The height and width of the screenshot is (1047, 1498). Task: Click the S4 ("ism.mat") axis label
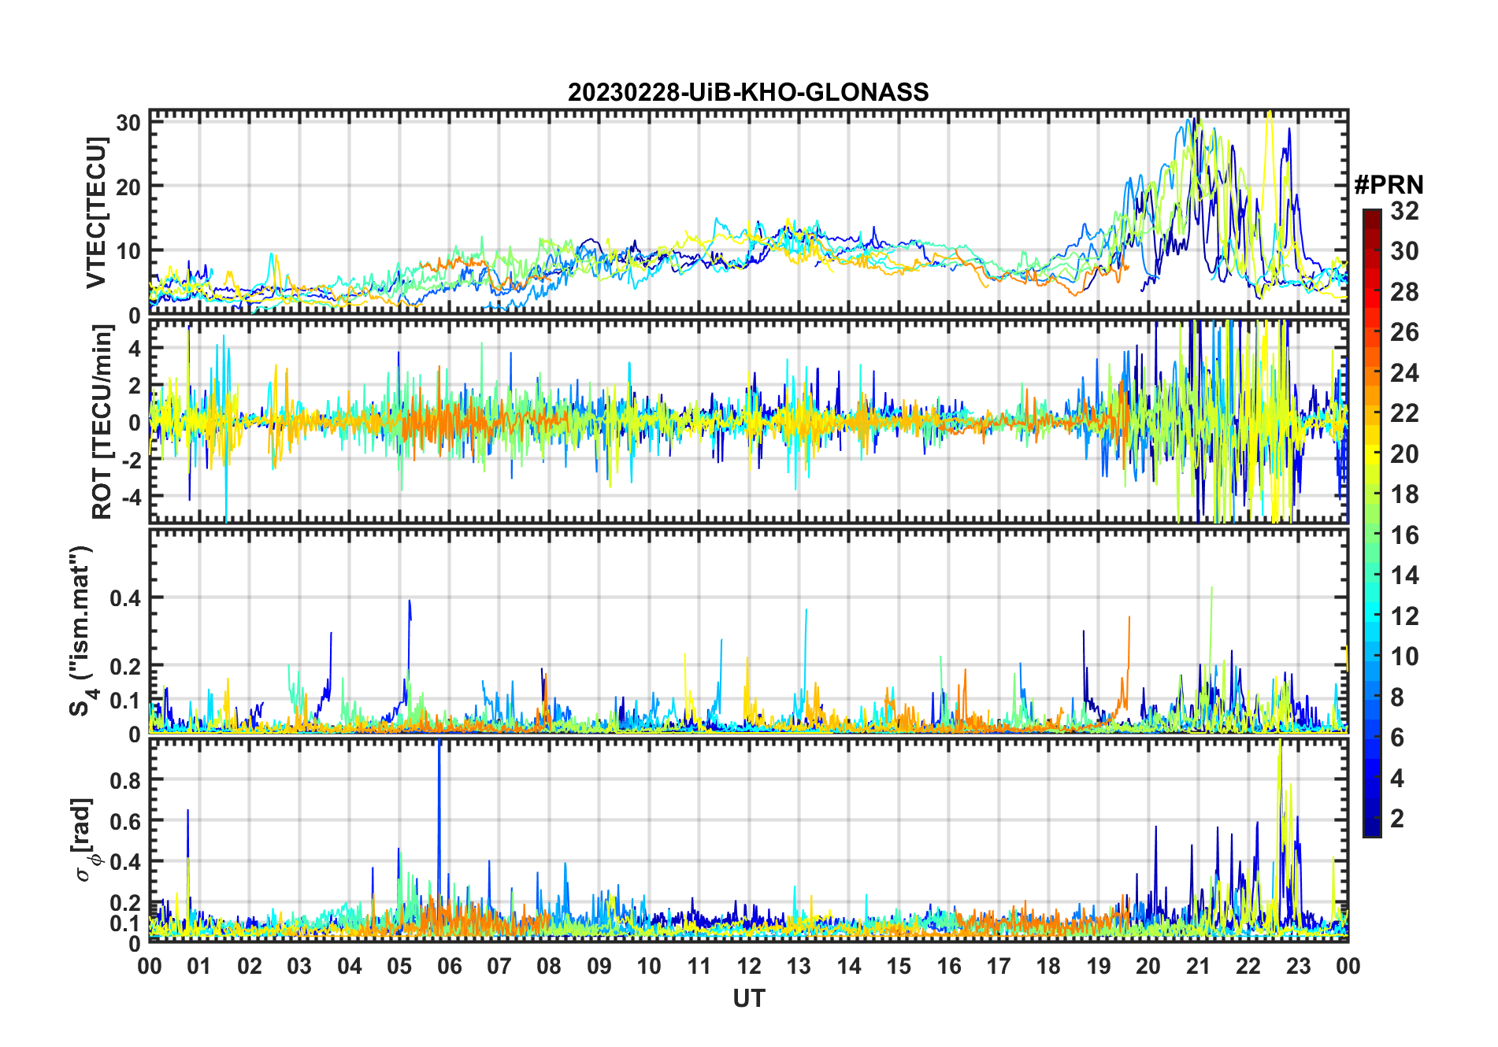point(81,631)
